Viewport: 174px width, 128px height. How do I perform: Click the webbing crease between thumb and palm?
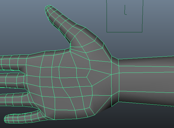(x=70, y=46)
